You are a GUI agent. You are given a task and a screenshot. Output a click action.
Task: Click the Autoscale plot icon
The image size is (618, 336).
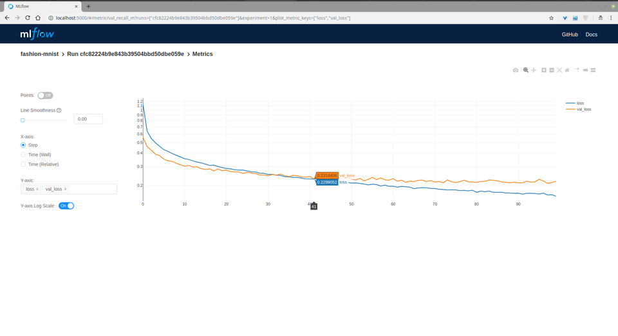tap(559, 70)
